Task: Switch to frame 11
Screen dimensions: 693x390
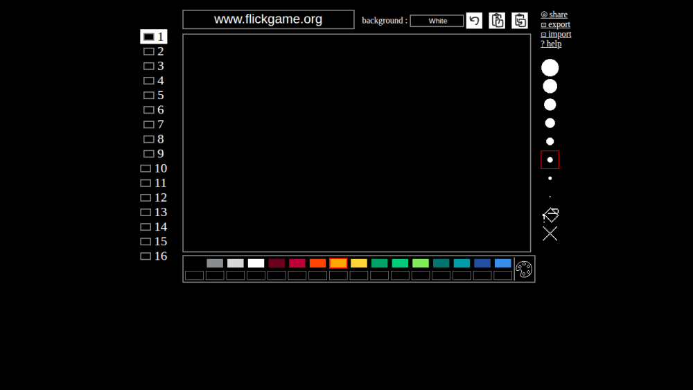Action: [153, 183]
